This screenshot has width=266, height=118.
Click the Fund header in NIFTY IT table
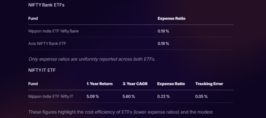[33, 84]
